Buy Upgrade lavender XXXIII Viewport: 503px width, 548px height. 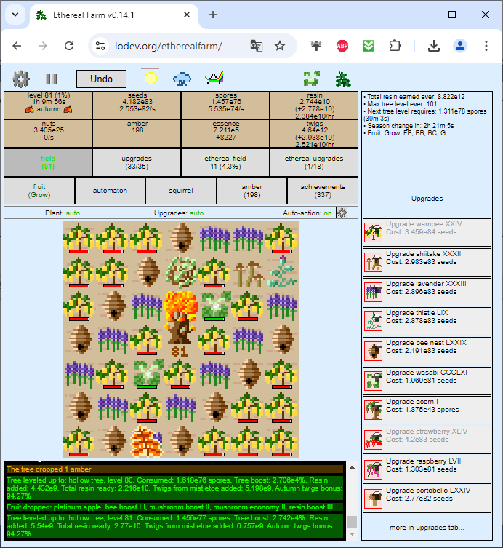(427, 292)
